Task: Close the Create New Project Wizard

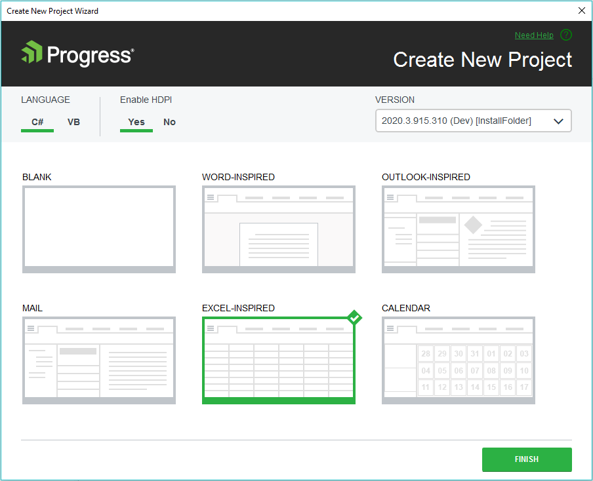Action: point(581,10)
